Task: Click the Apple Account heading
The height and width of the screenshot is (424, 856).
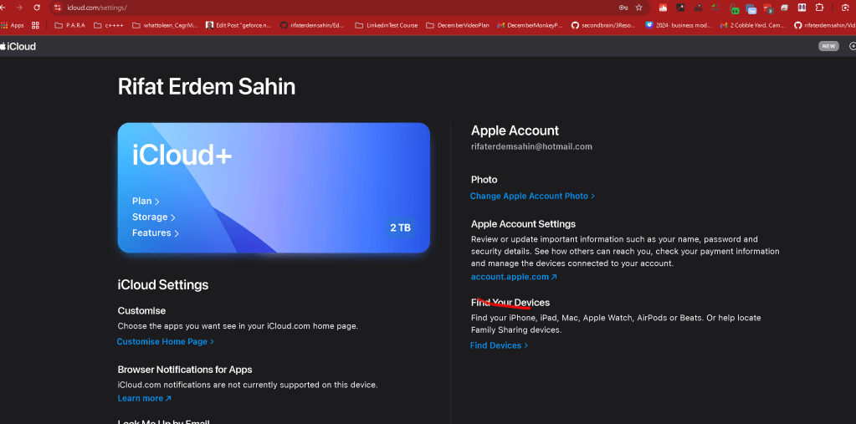Action: point(515,130)
